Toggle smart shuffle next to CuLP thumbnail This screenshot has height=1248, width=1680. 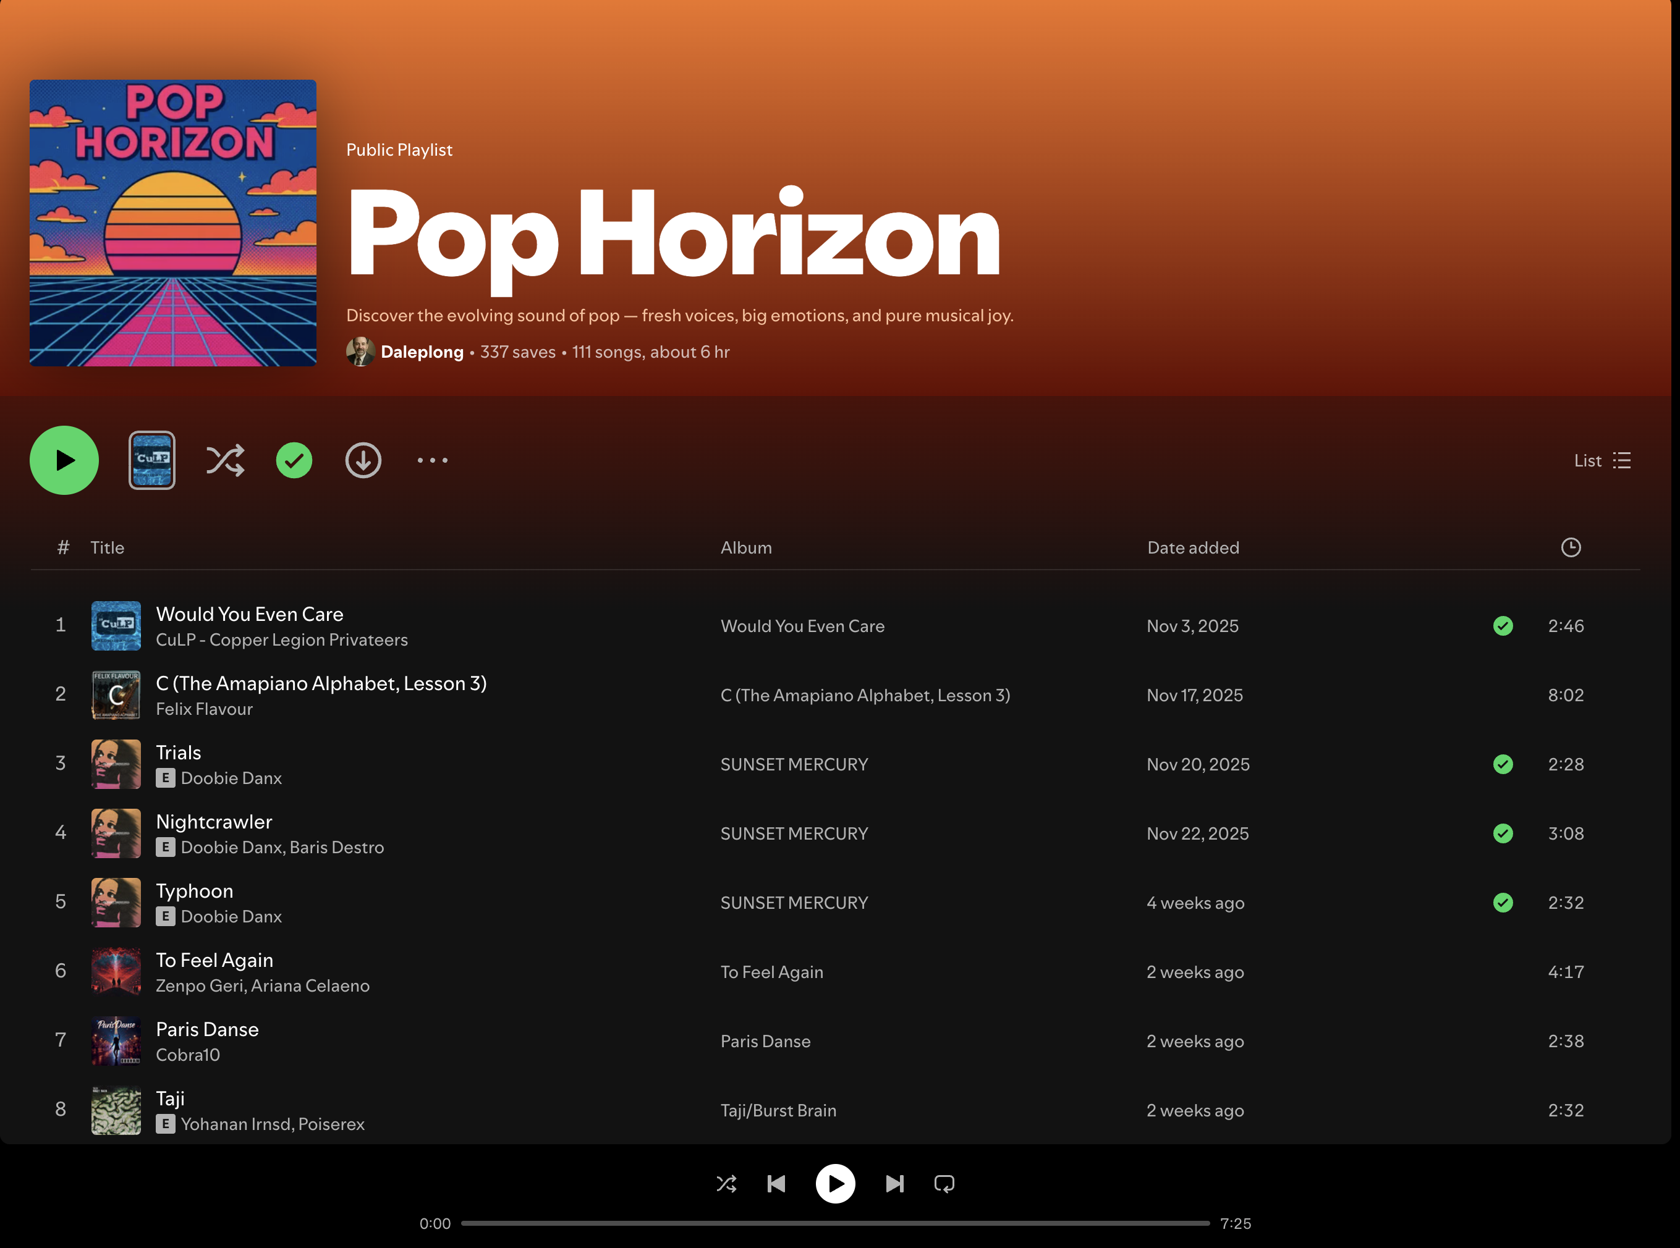click(x=225, y=460)
